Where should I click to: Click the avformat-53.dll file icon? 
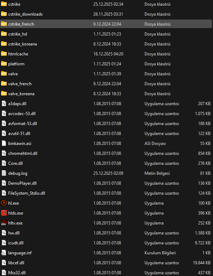click(4, 123)
